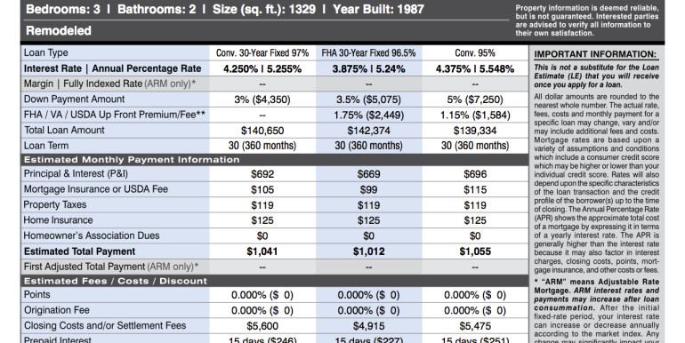Select the Year Built: 1987 text
The image size is (685, 343).
tap(378, 10)
